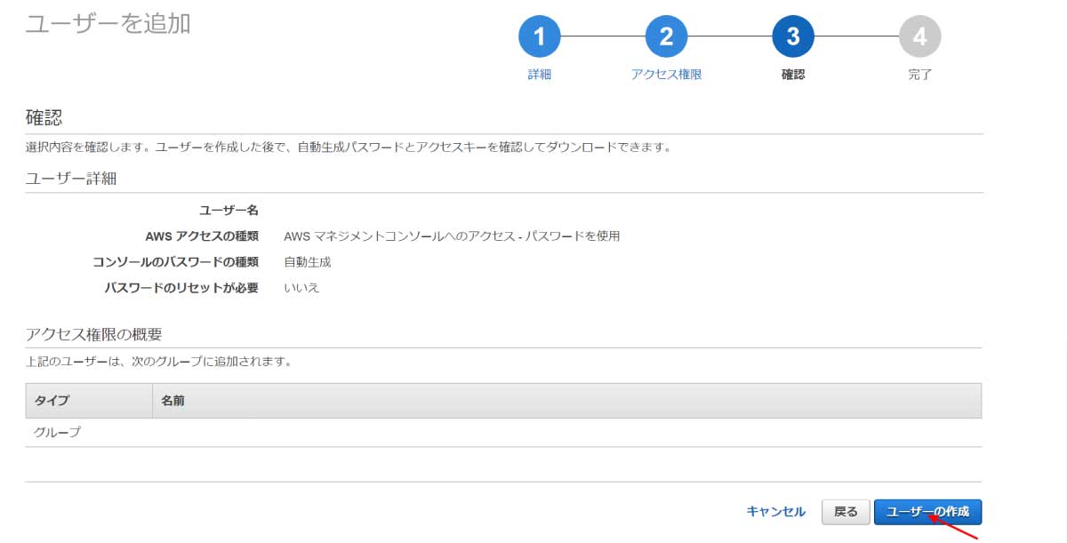The width and height of the screenshot is (1067, 543).
Task: Click the step 2 circle icon
Action: click(666, 36)
